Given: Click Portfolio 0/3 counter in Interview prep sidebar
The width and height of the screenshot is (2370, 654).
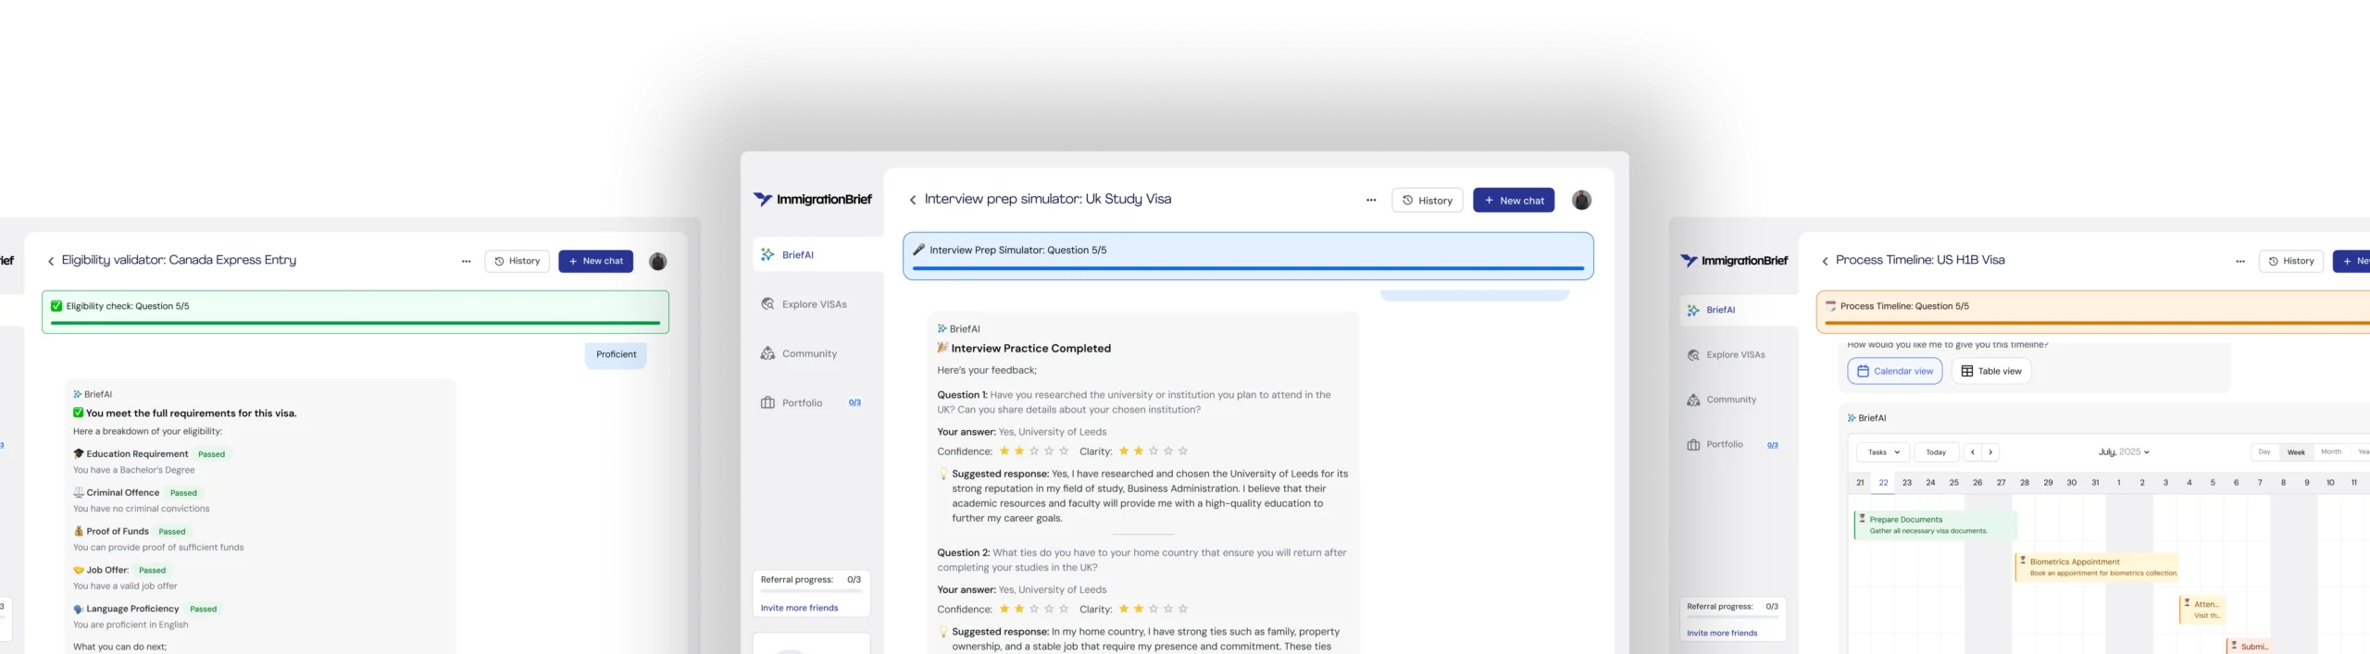Looking at the screenshot, I should point(854,402).
